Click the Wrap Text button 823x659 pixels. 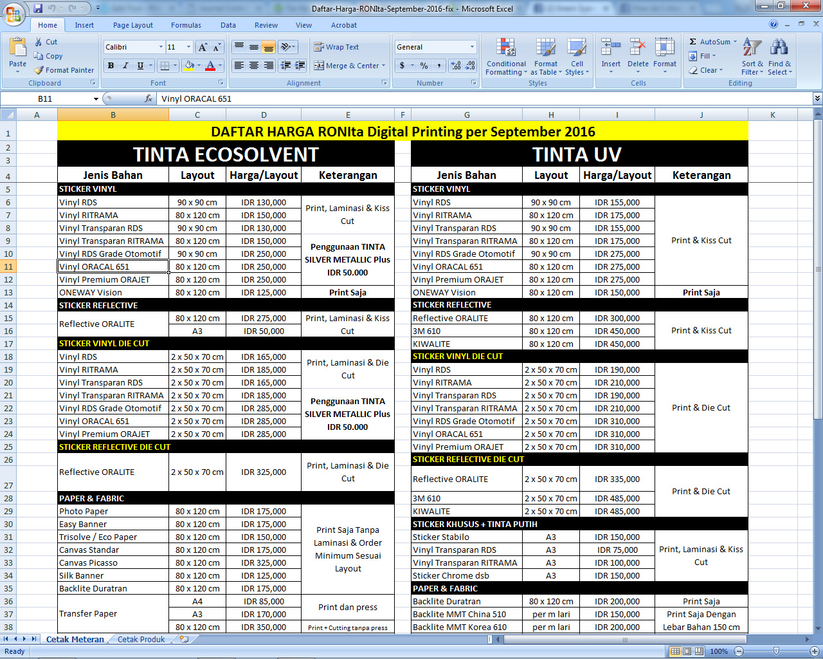[336, 47]
